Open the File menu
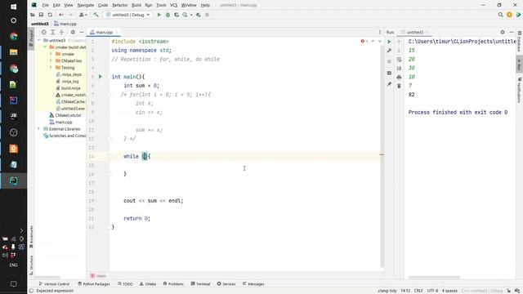This screenshot has height=294, width=523. coord(46,5)
